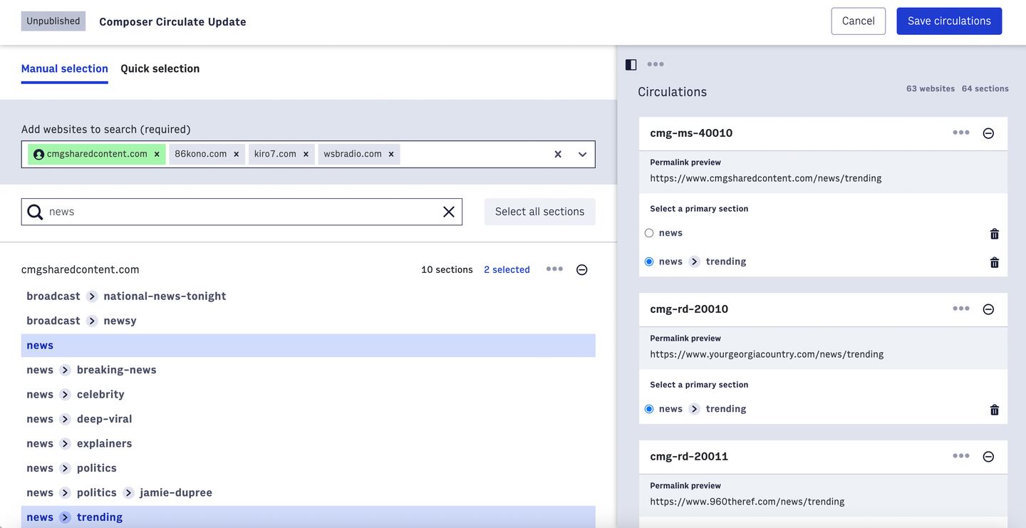This screenshot has width=1026, height=528.
Task: Deselect all cmgsharedcontent.com sections via minus icon
Action: point(581,270)
